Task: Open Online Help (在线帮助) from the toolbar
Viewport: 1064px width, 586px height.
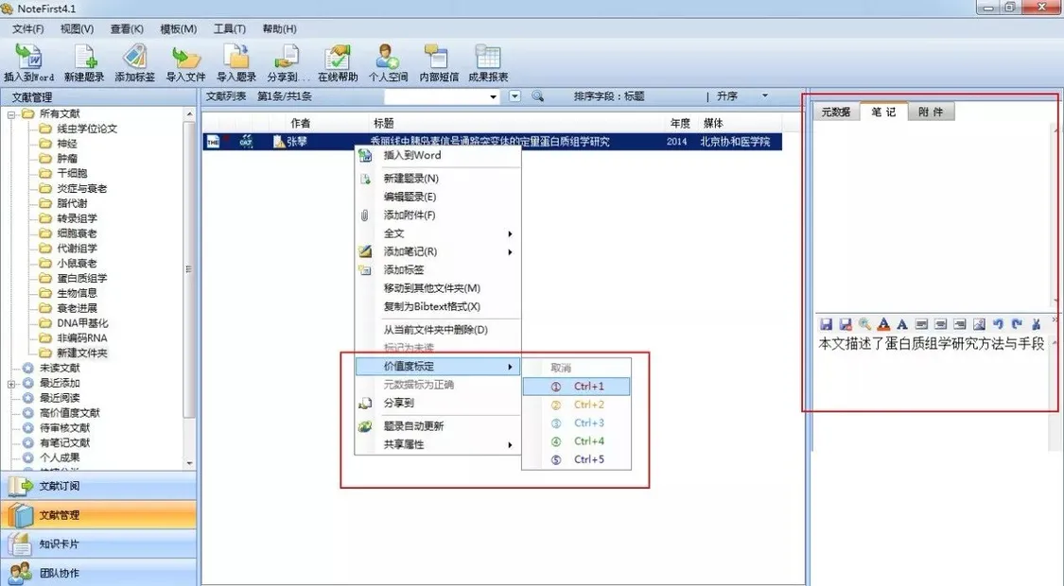Action: (x=338, y=63)
